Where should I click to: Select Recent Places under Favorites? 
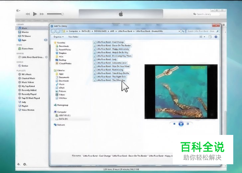[63, 50]
